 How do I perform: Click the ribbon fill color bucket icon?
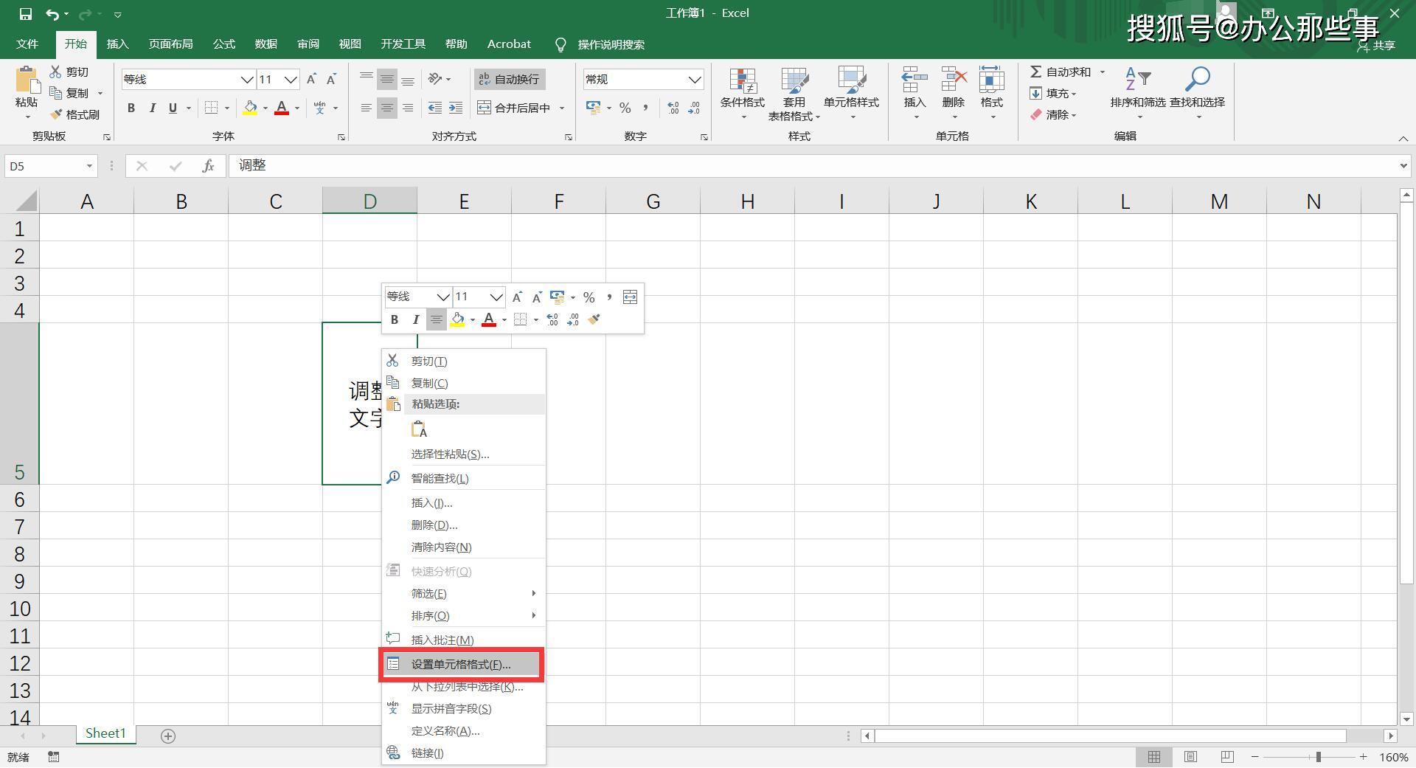tap(250, 108)
